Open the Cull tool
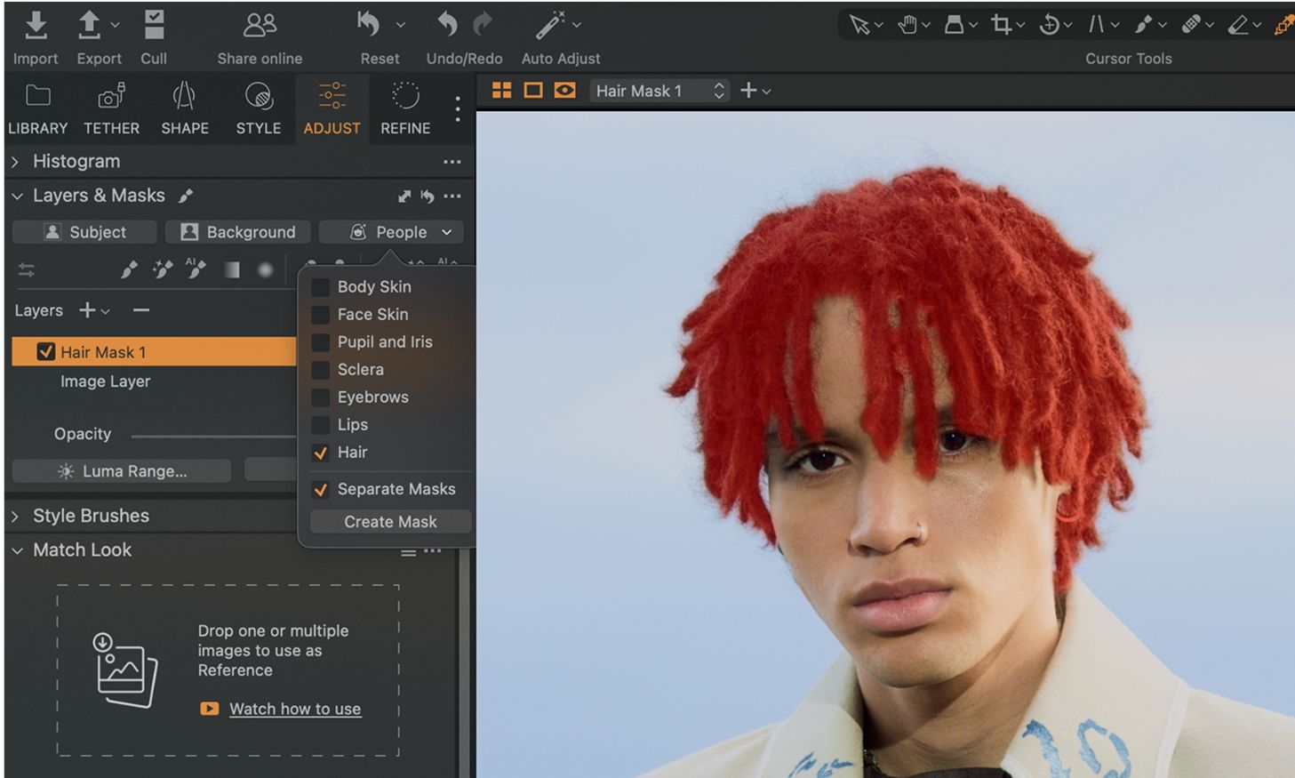The height and width of the screenshot is (778, 1295). (x=154, y=27)
